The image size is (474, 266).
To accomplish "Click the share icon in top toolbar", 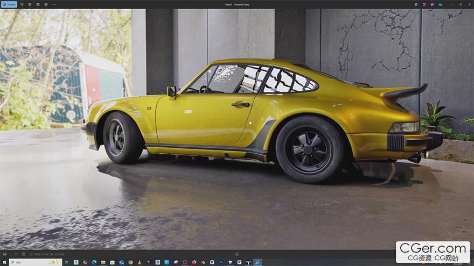I will pos(46,4).
